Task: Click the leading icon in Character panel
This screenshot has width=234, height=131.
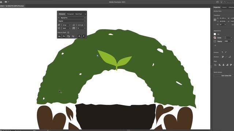Action: click(74, 25)
